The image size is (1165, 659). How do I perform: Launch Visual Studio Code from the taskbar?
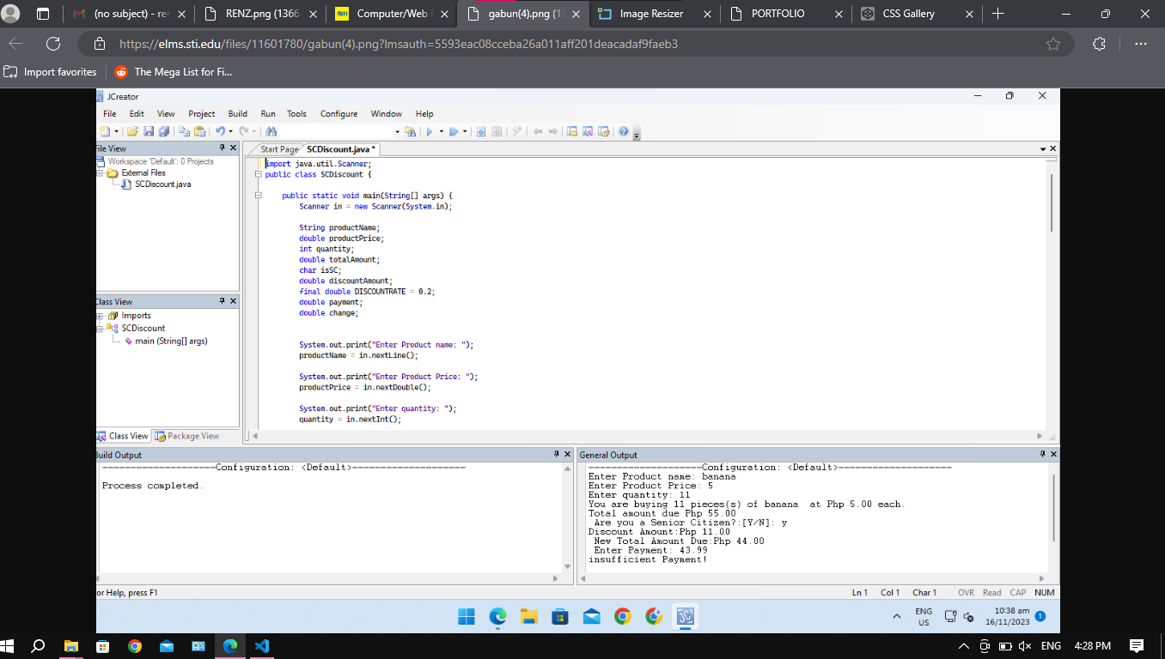click(x=263, y=646)
